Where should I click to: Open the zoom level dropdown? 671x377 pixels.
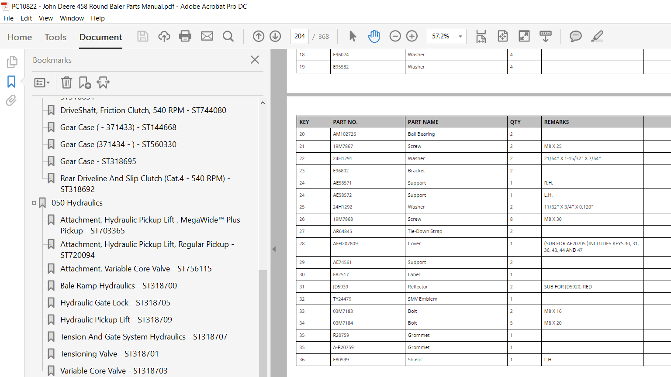point(460,36)
